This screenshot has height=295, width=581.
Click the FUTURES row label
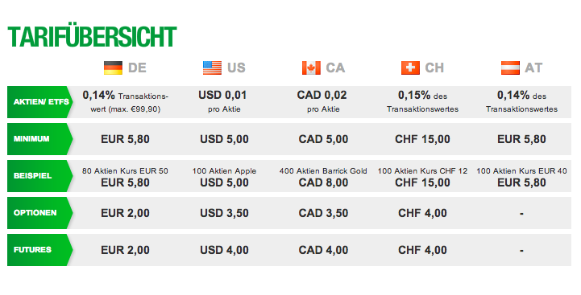coord(40,250)
